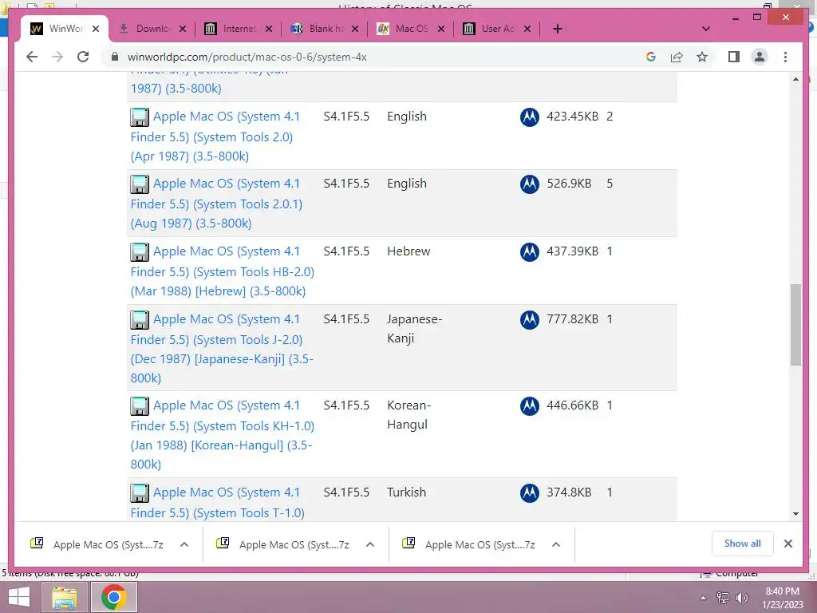Open Chrome three-dot menu
This screenshot has height=613, width=817.
(x=785, y=57)
